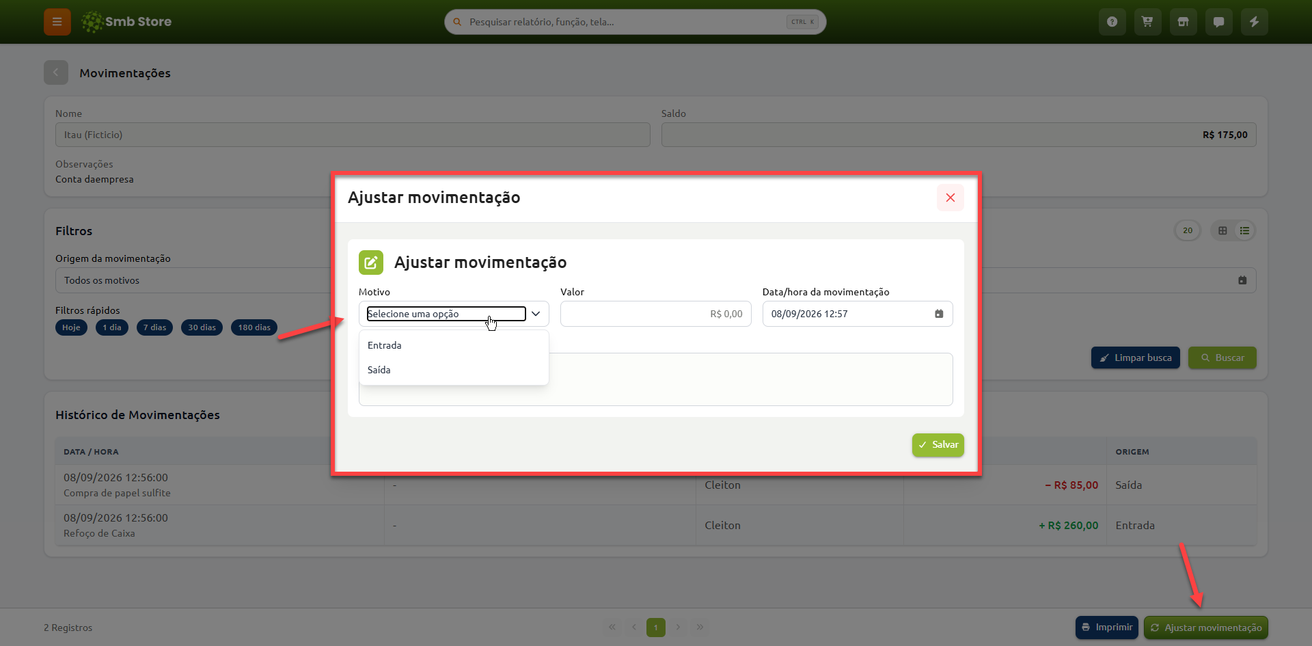
Task: Go to last page double arrow
Action: point(700,628)
